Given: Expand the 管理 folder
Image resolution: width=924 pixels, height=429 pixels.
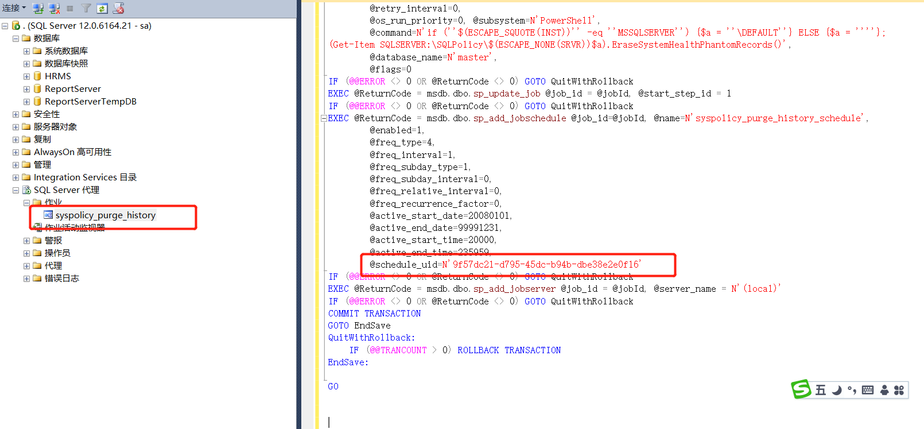Looking at the screenshot, I should [x=15, y=165].
